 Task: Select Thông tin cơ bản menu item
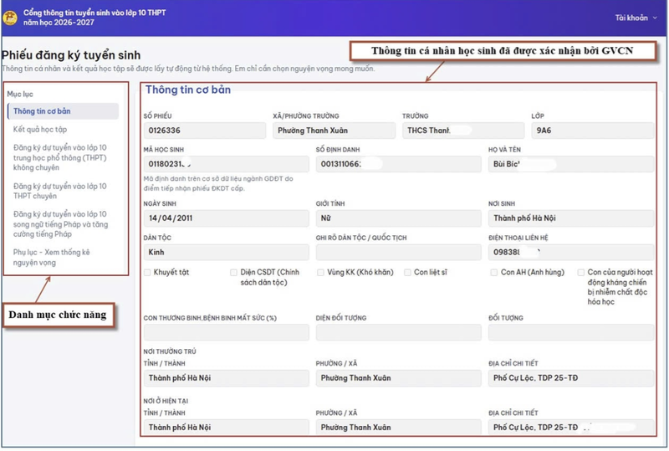point(64,111)
